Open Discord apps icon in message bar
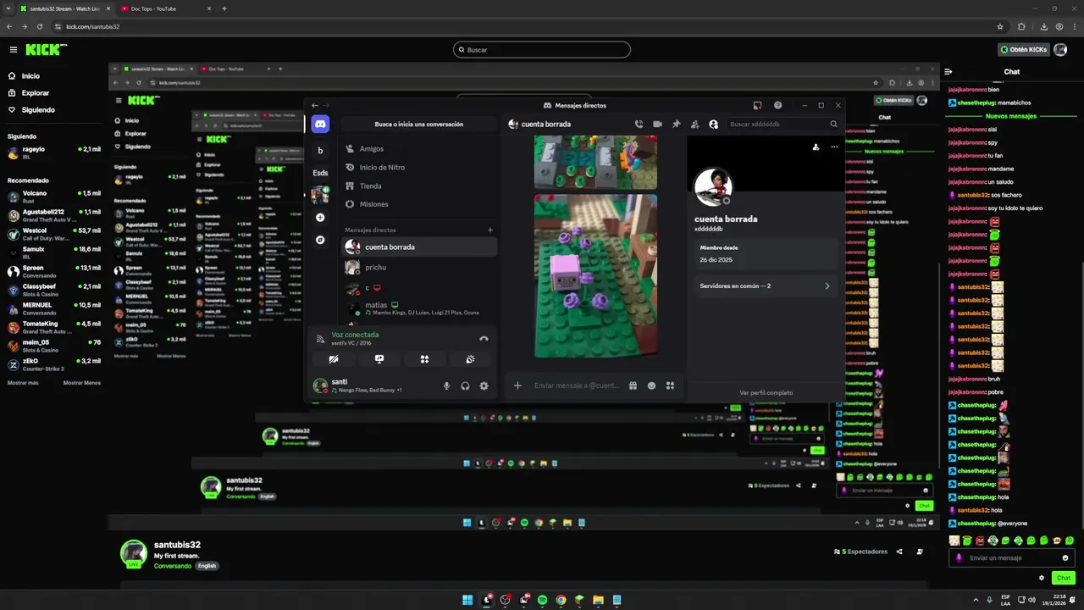Screen dimensions: 1084x610 tap(670, 385)
